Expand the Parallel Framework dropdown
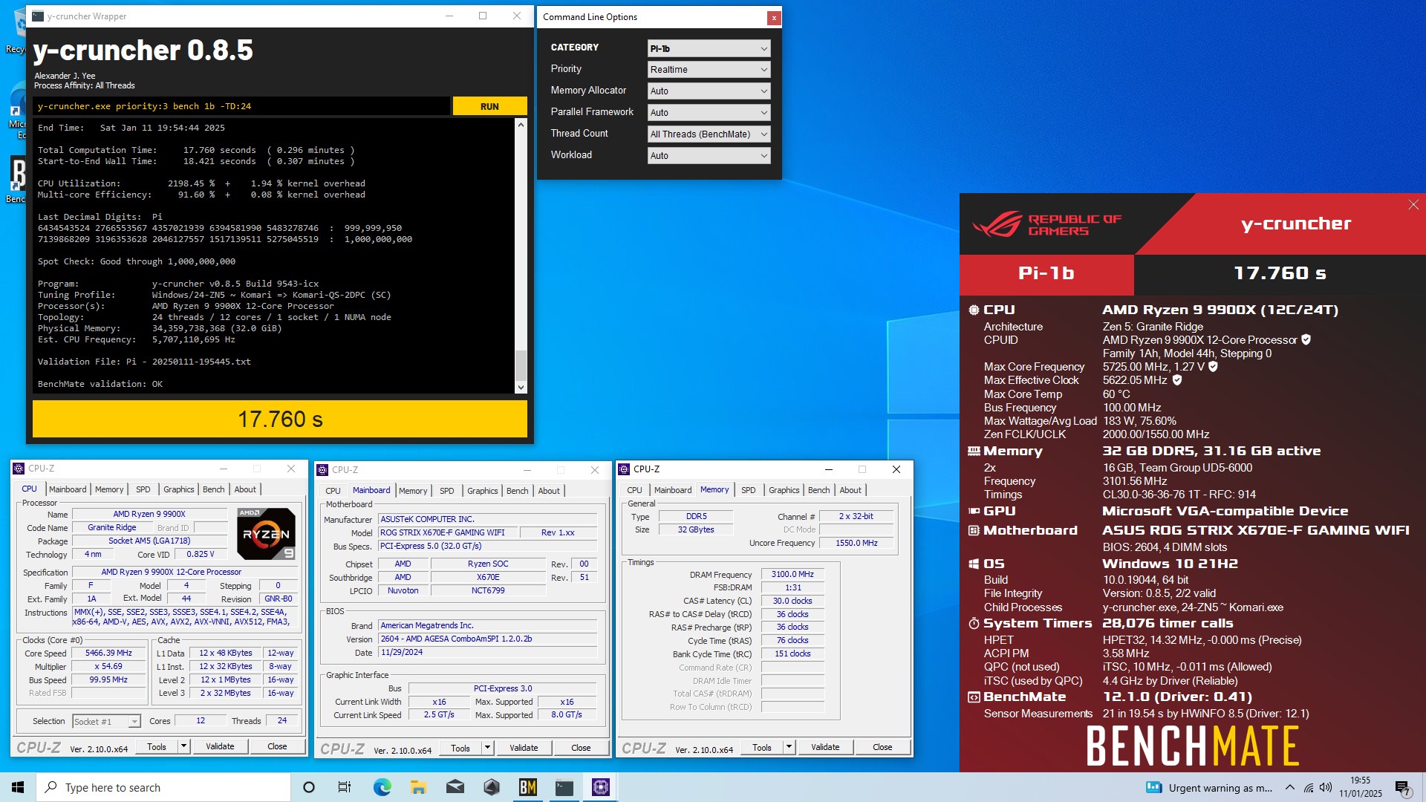Image resolution: width=1426 pixels, height=802 pixels. [x=709, y=112]
